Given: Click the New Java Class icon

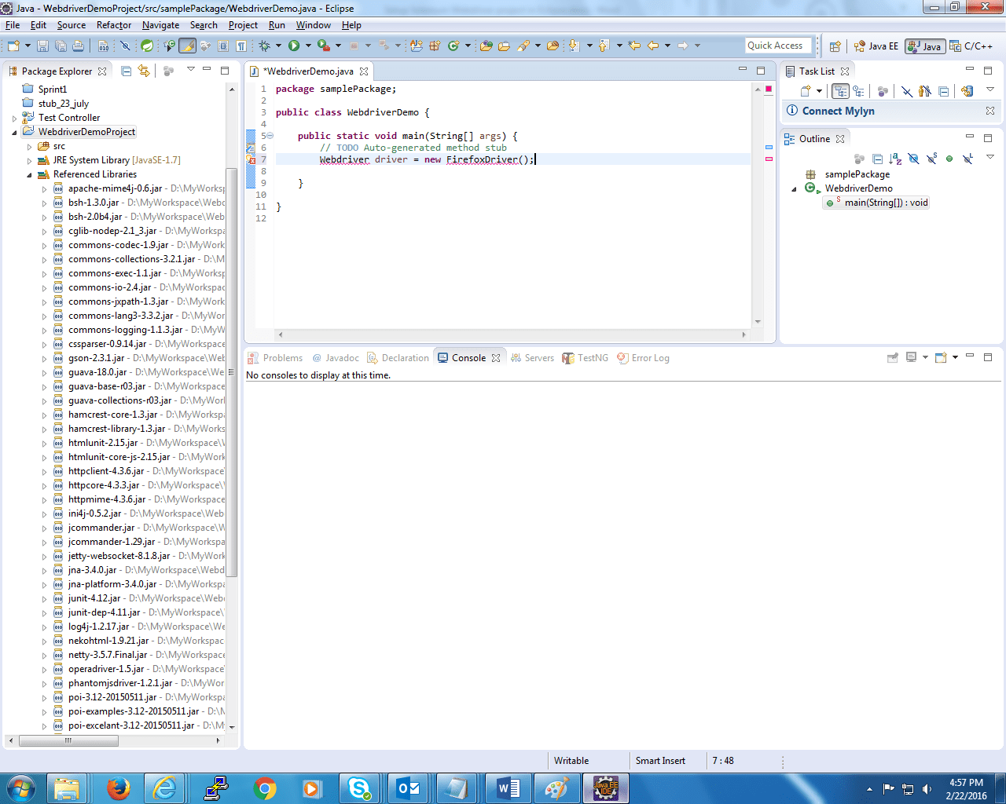Looking at the screenshot, I should [453, 46].
